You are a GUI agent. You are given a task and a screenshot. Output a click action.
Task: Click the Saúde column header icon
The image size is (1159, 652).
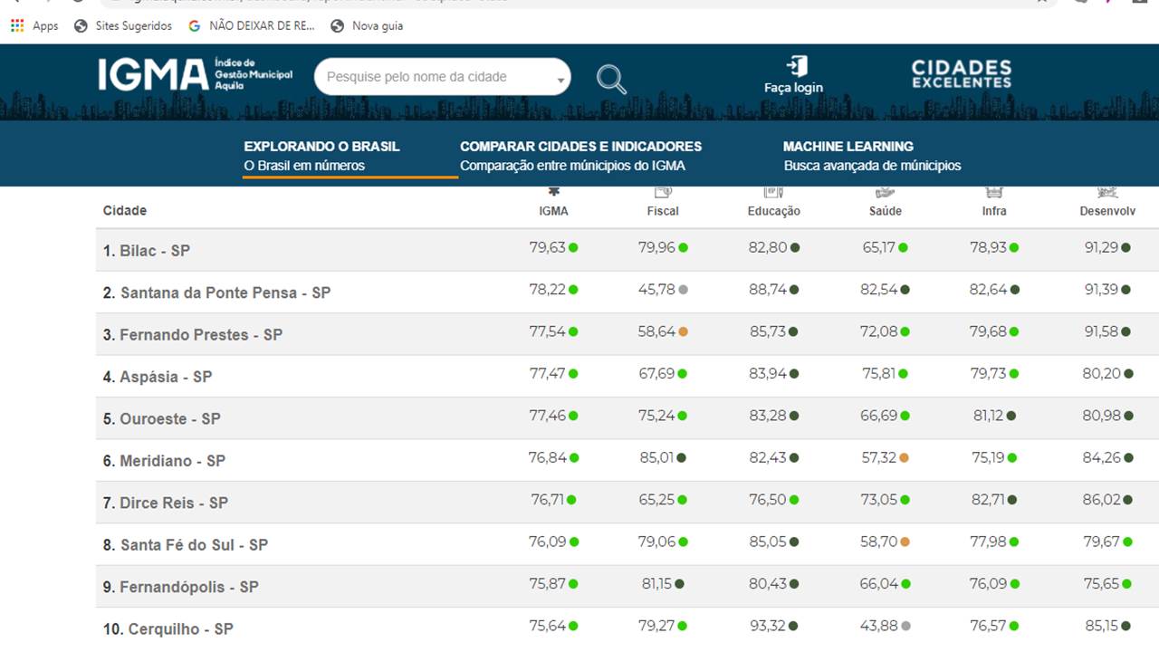click(x=885, y=192)
